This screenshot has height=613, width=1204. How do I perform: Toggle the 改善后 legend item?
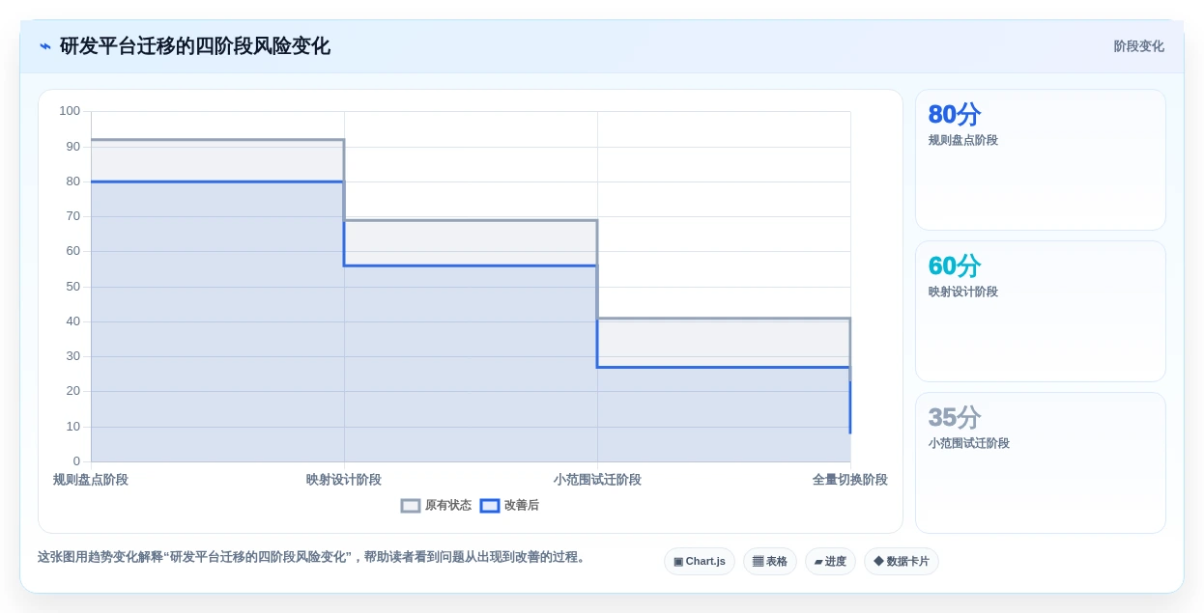pyautogui.click(x=509, y=505)
